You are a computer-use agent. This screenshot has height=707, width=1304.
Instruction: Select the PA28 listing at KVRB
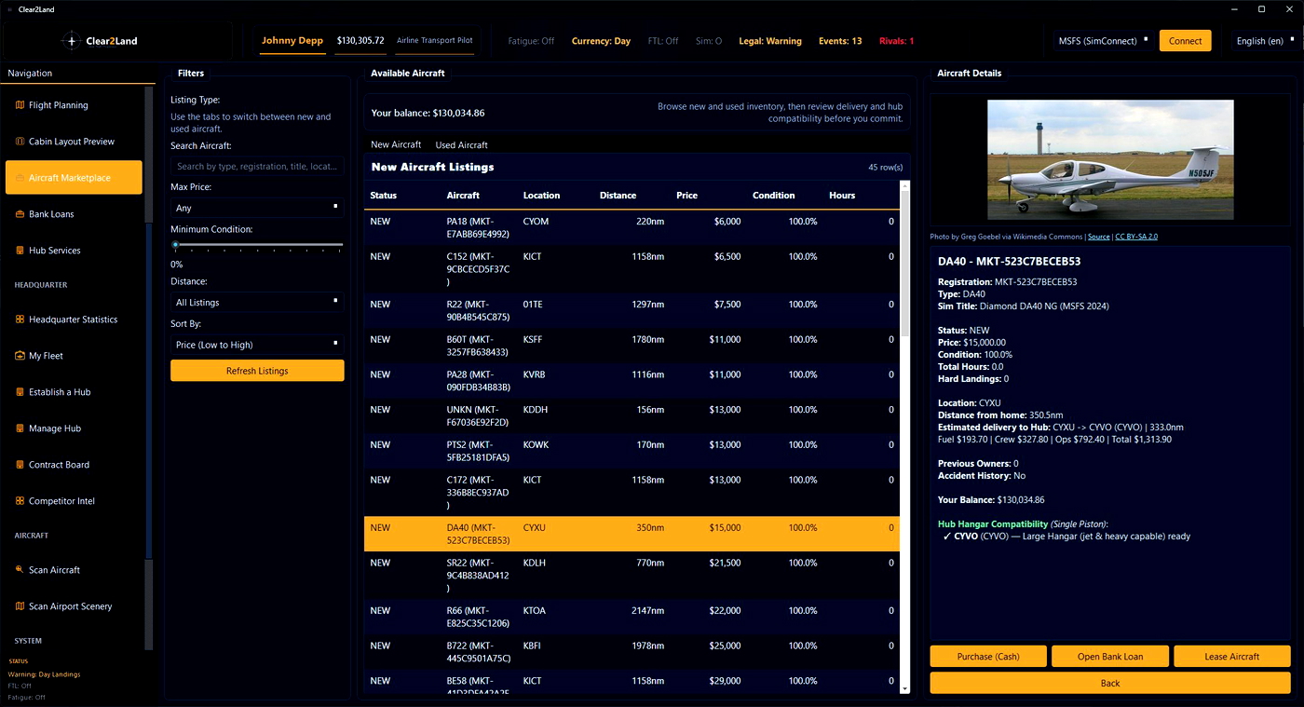[632, 381]
